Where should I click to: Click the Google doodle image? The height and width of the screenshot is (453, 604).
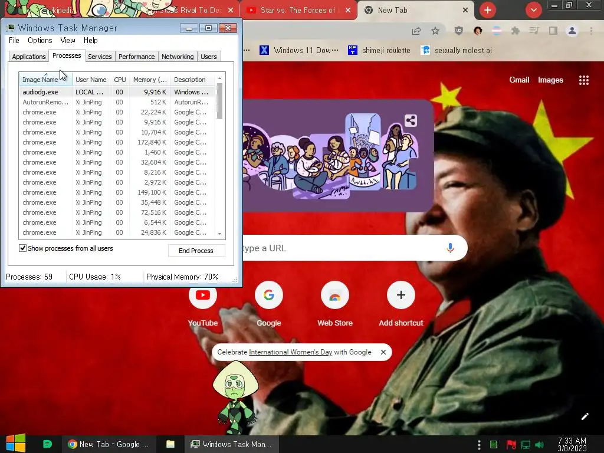tap(338, 156)
